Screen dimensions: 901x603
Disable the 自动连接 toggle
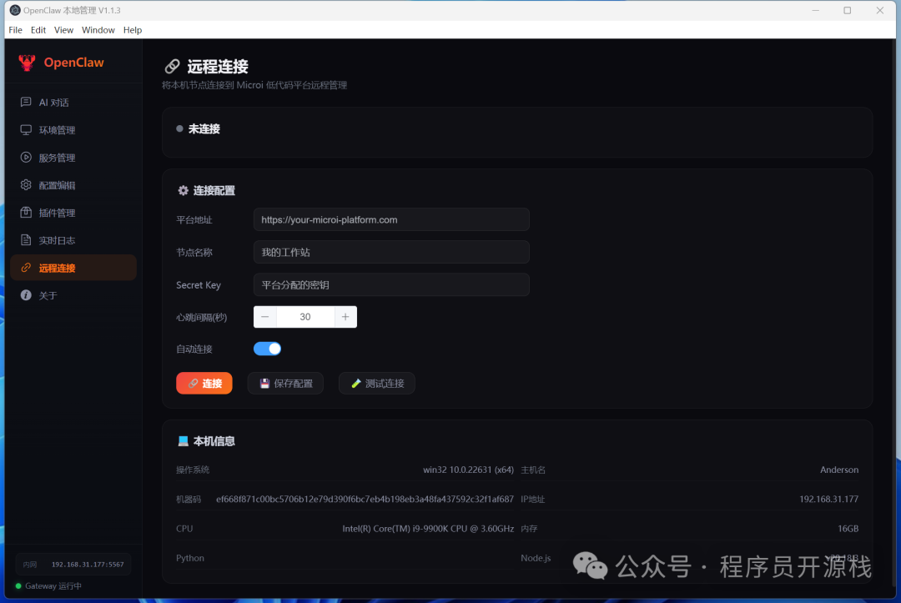pos(267,349)
